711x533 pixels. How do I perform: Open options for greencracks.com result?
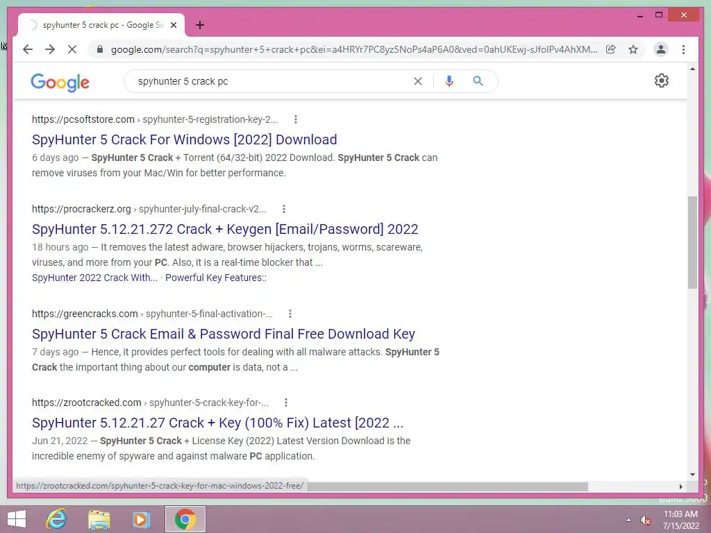coord(290,314)
